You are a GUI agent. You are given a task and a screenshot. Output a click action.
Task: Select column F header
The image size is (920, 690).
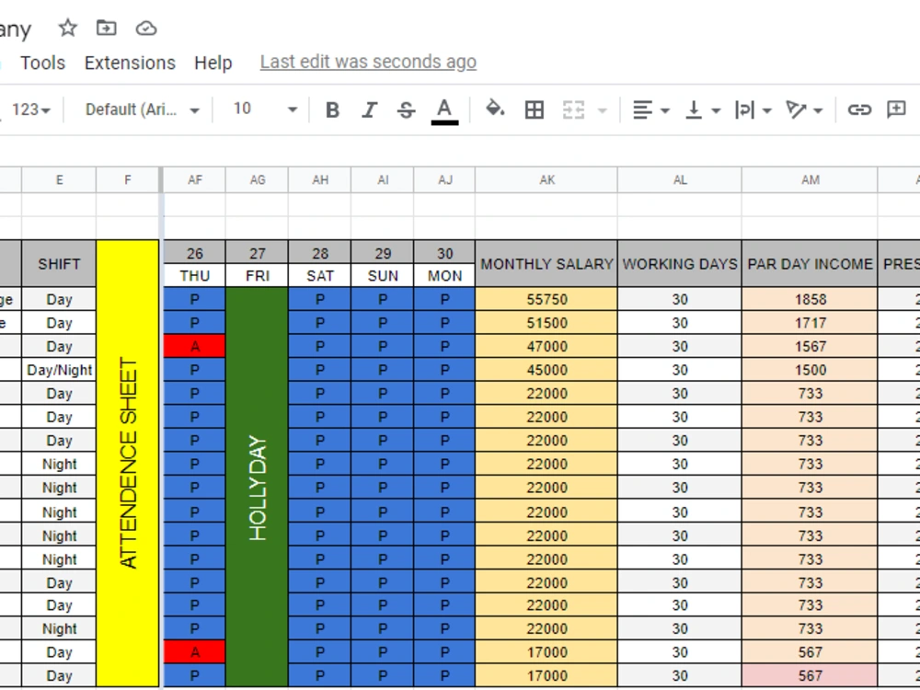(127, 180)
